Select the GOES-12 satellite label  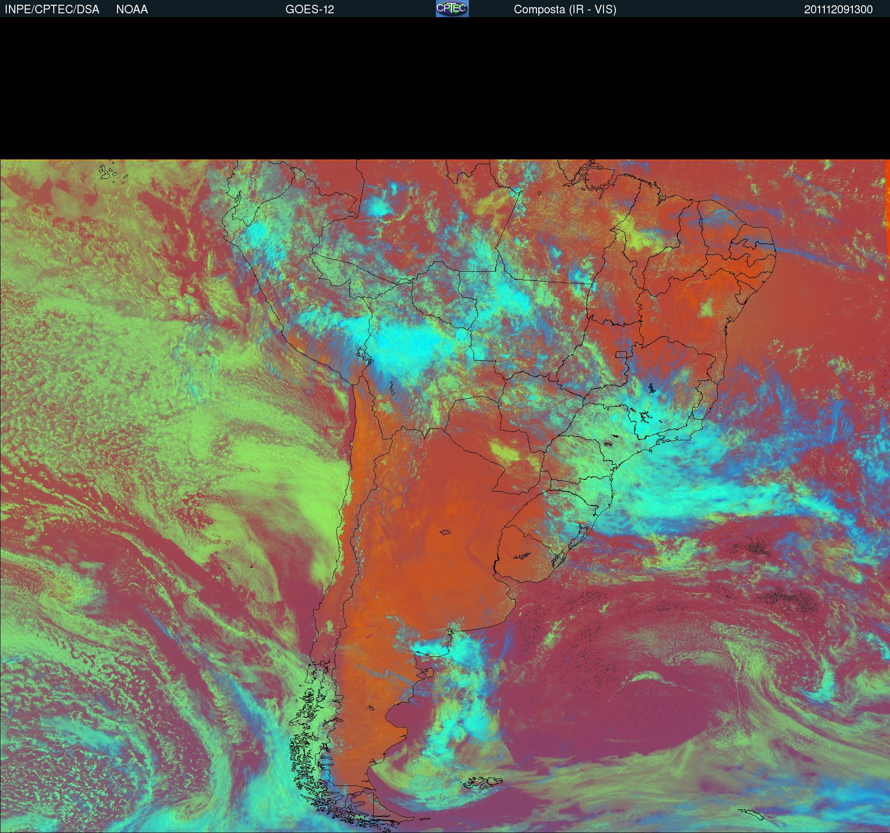[310, 10]
